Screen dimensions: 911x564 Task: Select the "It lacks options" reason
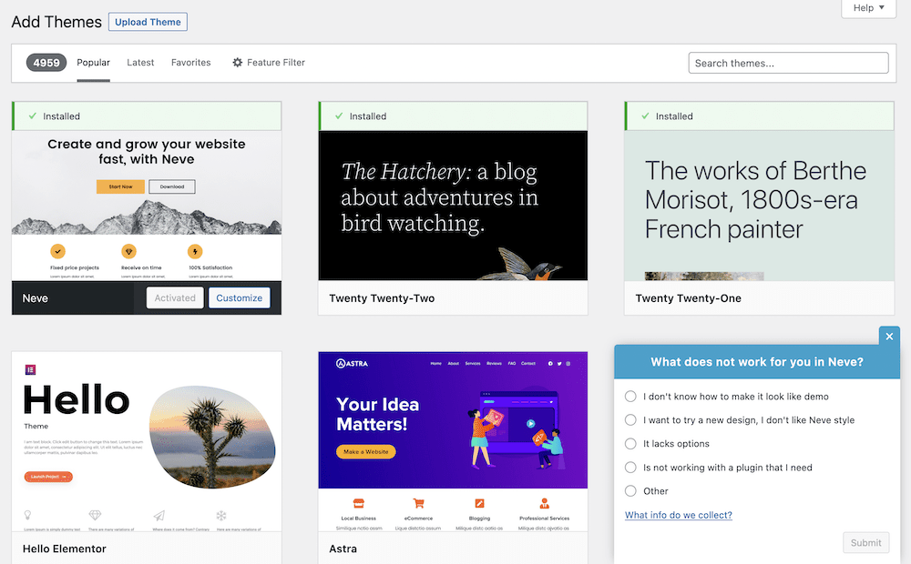pyautogui.click(x=630, y=443)
